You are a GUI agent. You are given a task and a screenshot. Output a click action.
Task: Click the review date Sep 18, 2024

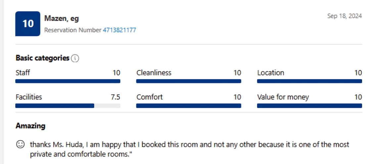pos(345,16)
